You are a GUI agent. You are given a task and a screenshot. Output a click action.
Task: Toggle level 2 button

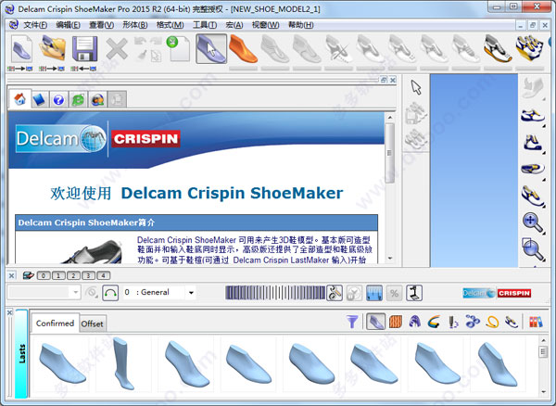point(73,275)
